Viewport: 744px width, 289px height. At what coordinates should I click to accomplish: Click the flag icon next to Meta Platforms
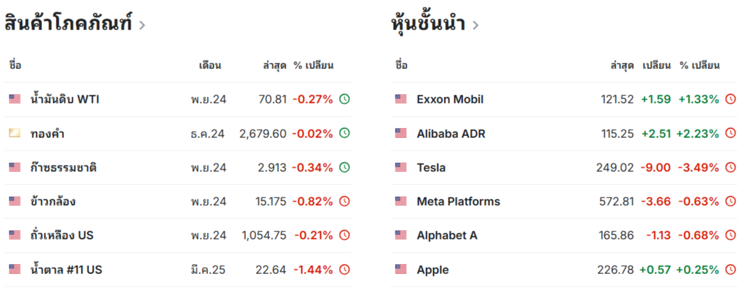tap(401, 201)
